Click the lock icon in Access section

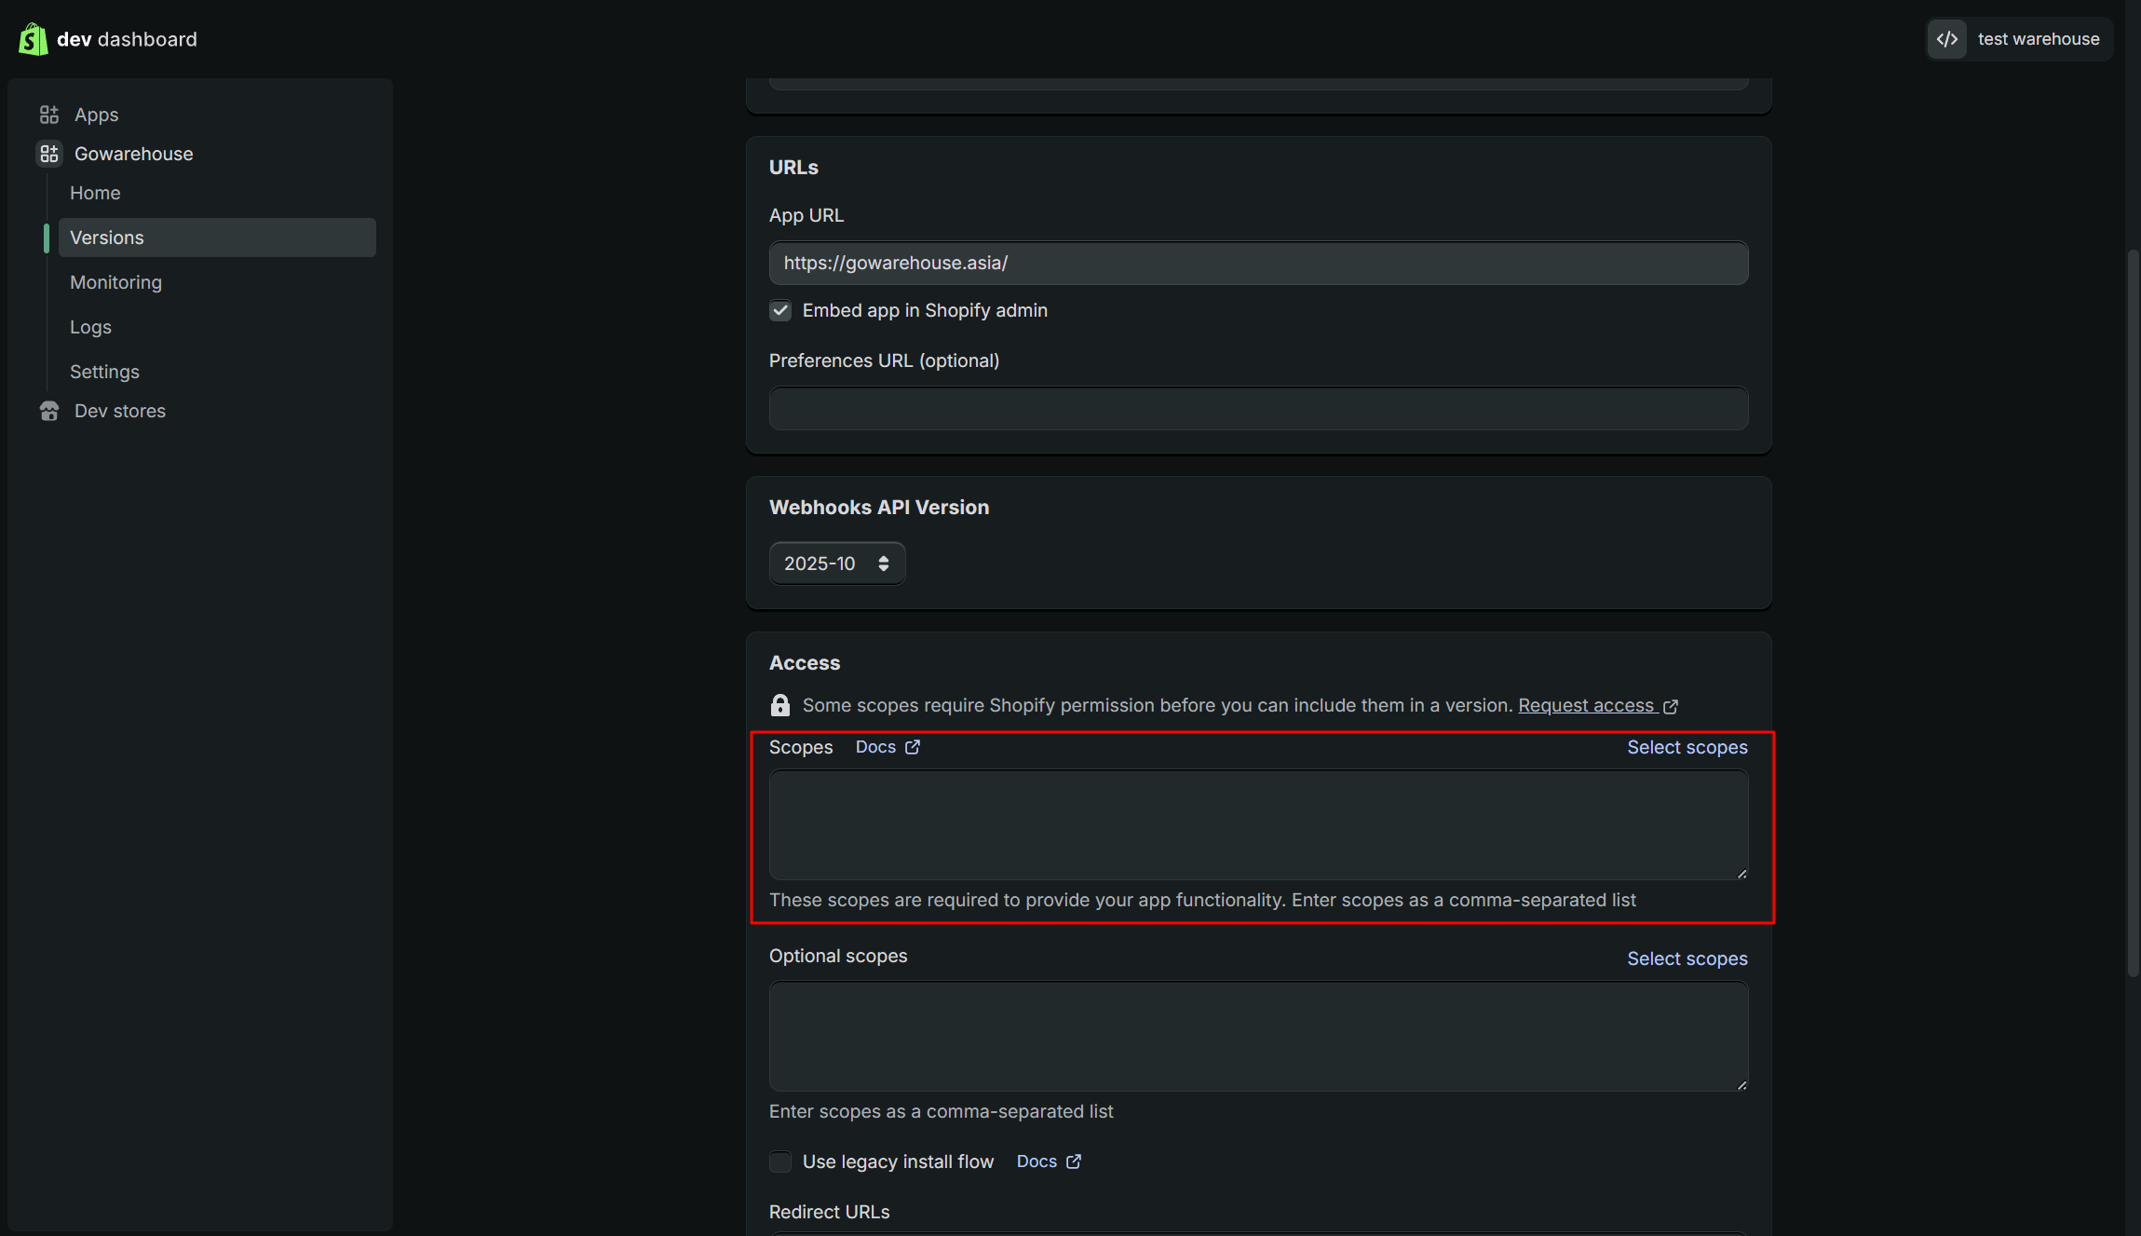click(x=780, y=705)
